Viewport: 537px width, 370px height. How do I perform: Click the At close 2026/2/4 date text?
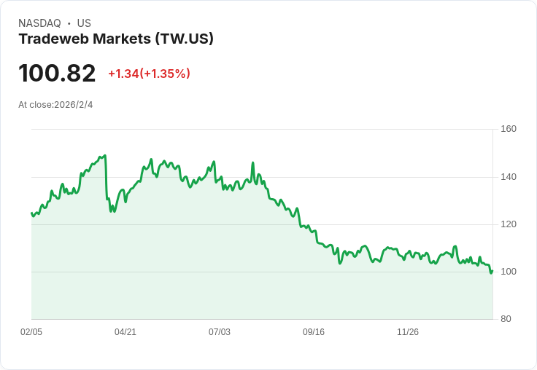pos(55,105)
